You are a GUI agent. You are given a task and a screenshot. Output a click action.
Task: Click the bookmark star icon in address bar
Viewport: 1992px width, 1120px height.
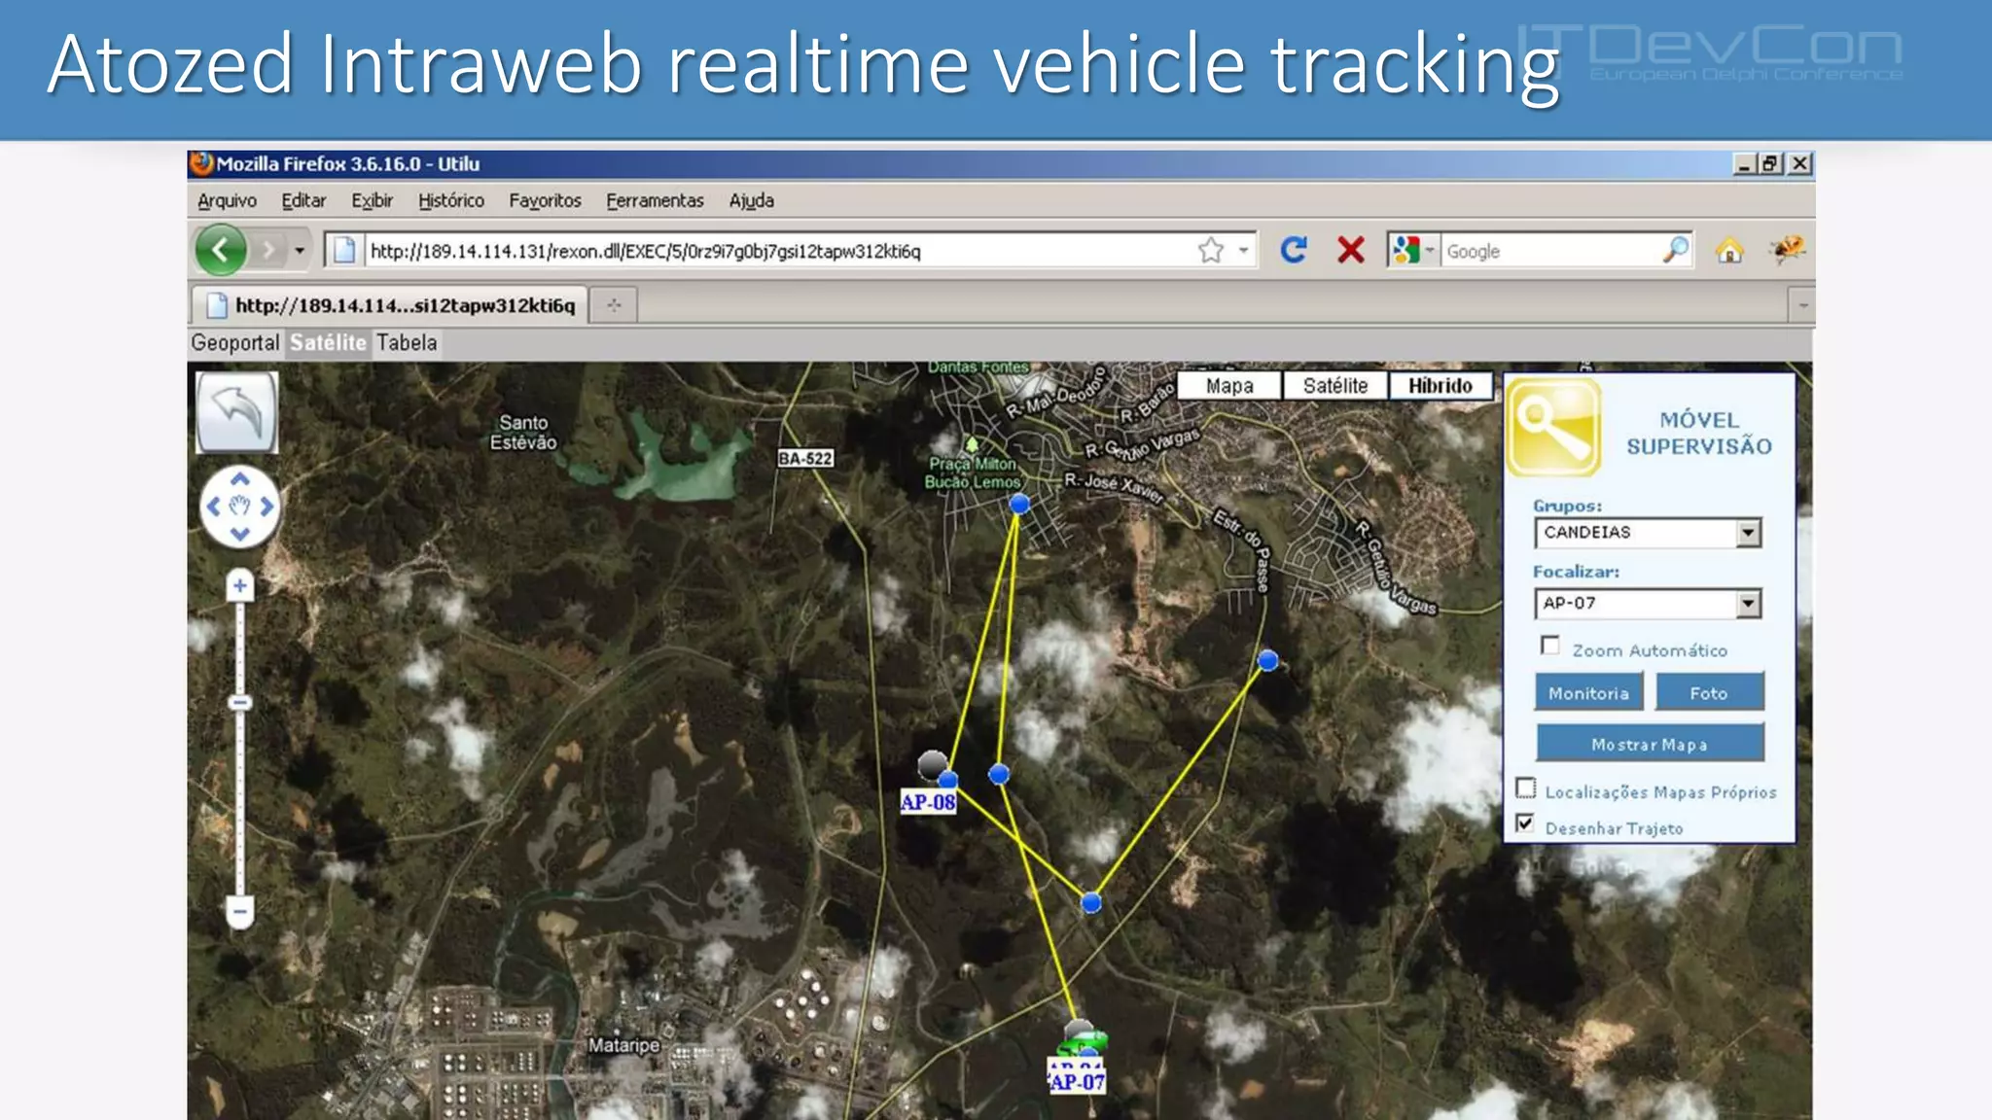[x=1211, y=251]
